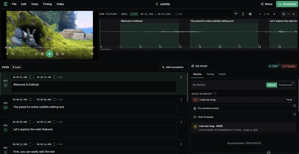Screen dimensions: 299x154
Task: Edit text 'Let's explore the main features'
Action: (94, 131)
